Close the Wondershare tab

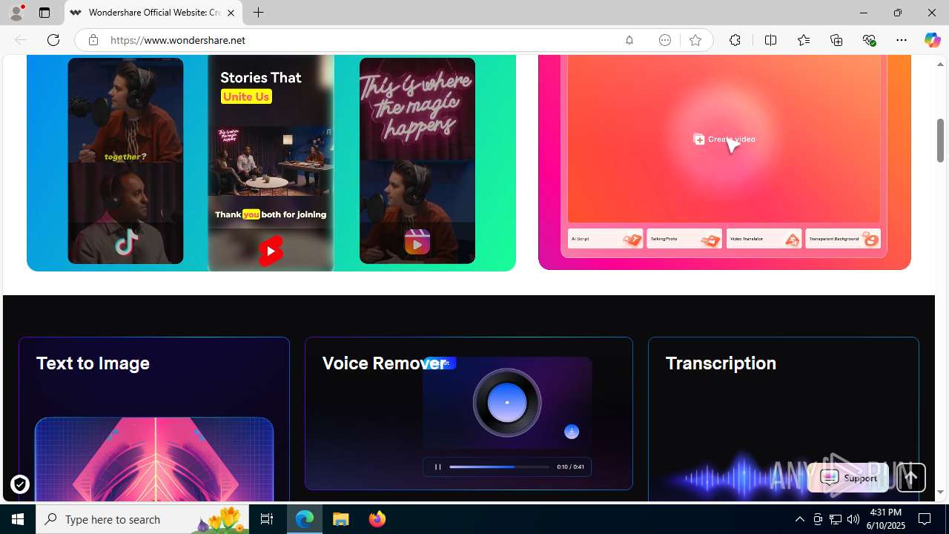click(231, 13)
